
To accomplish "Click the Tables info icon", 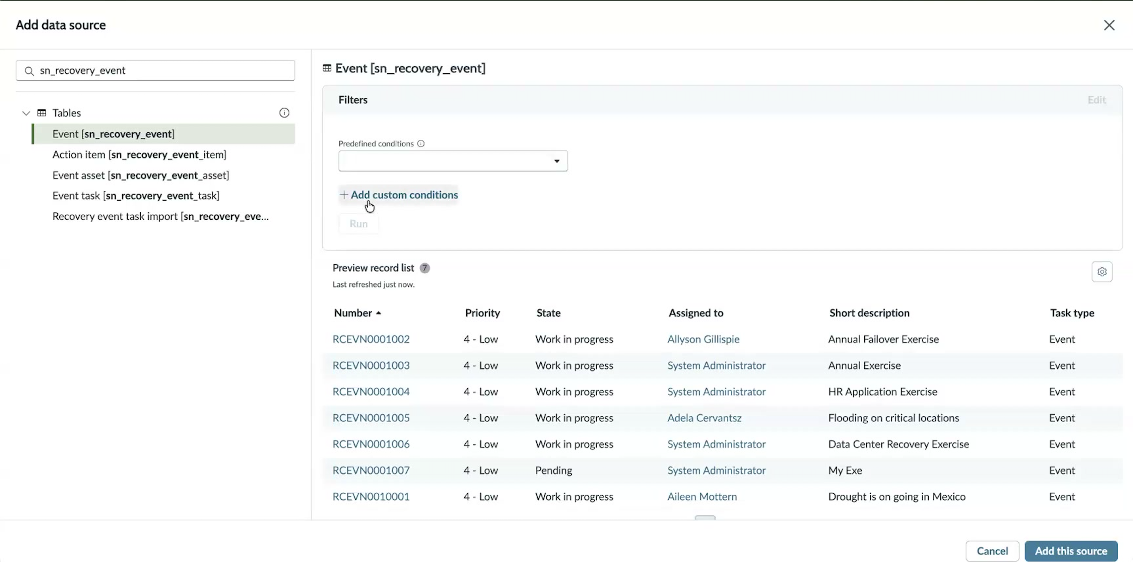I will [x=284, y=113].
